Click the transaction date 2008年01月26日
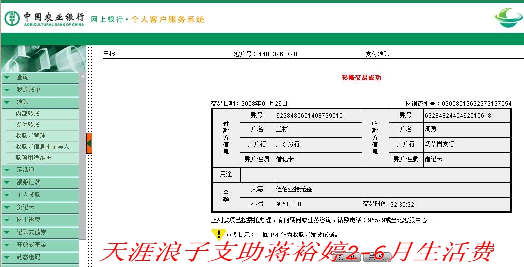Viewport: 524px width, 267px height. 265,104
